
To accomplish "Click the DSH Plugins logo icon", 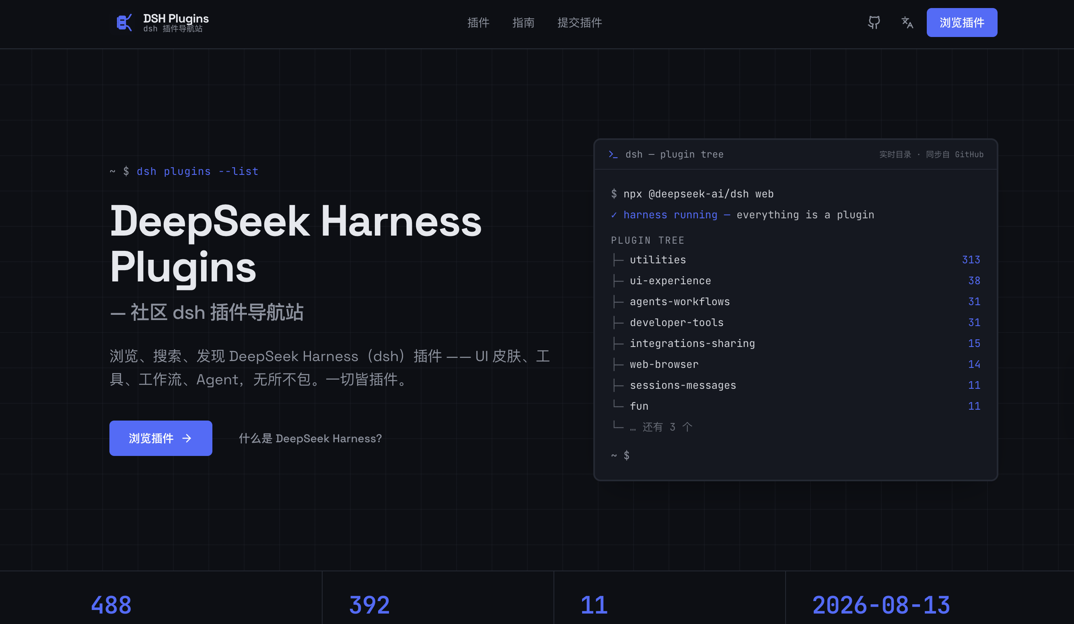I will point(124,23).
